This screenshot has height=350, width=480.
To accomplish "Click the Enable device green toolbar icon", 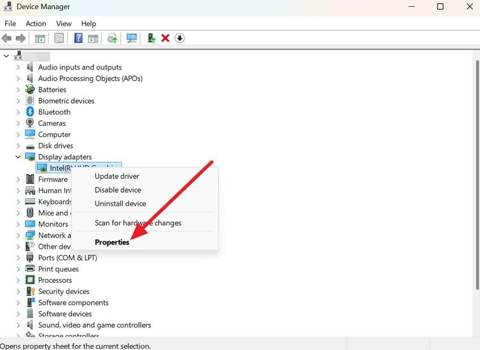I will (x=151, y=38).
